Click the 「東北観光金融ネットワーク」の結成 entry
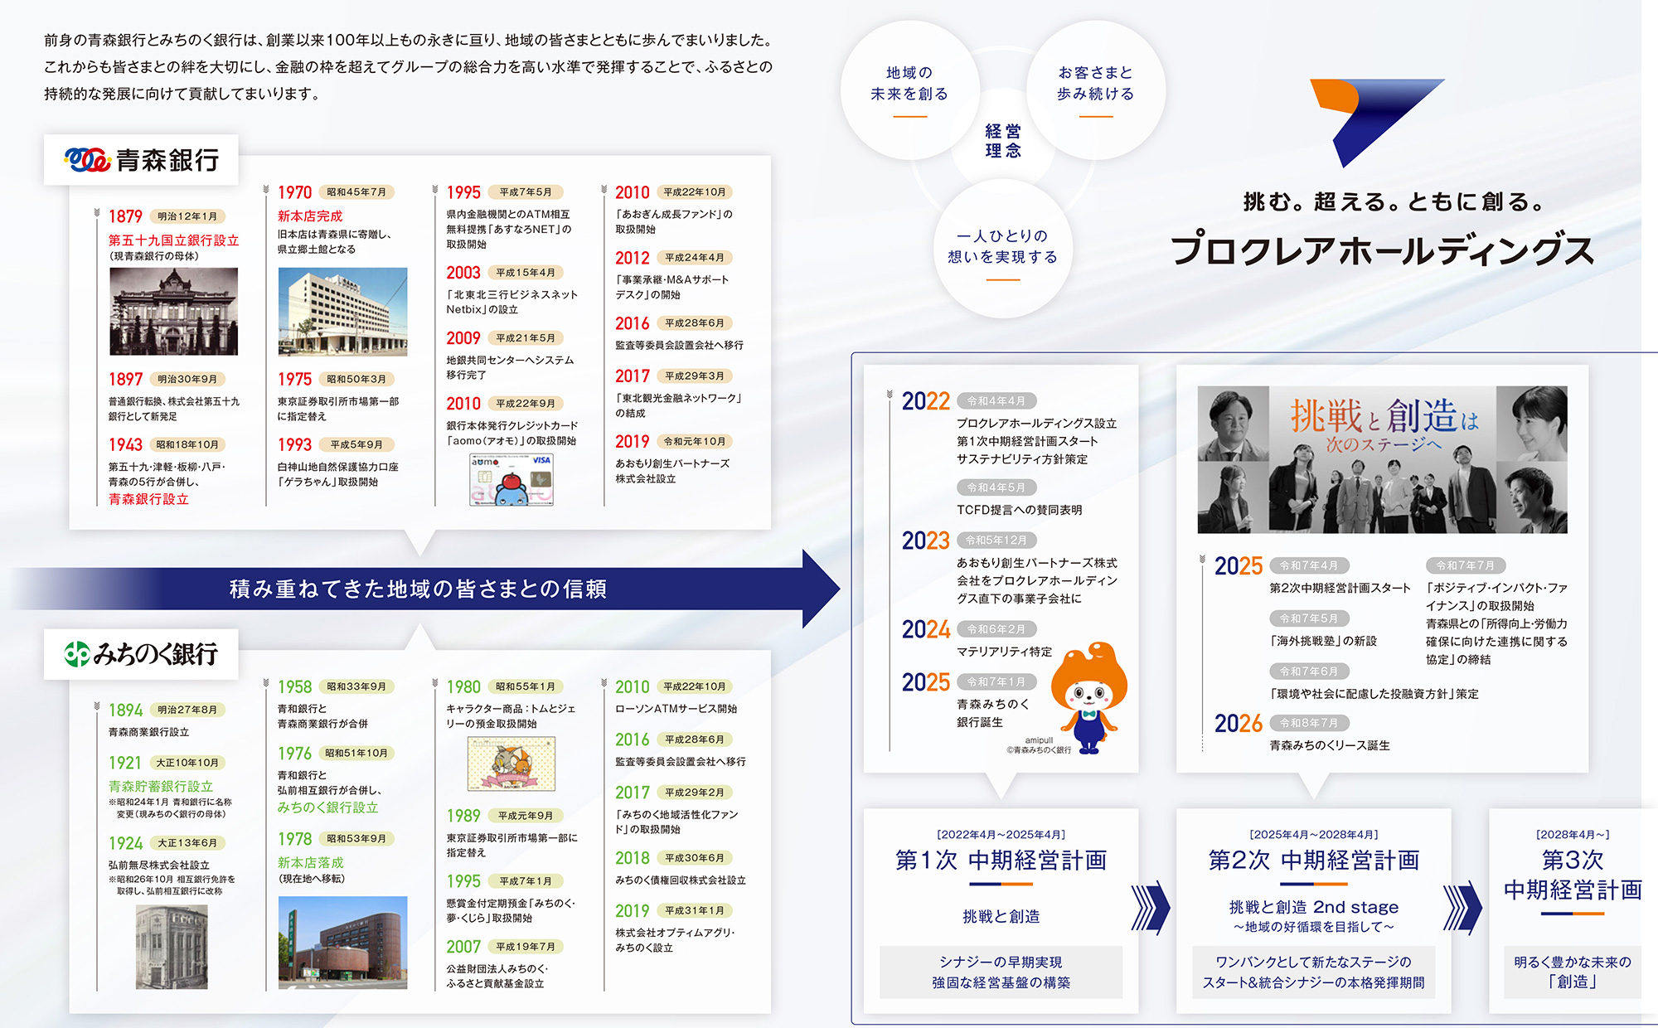The width and height of the screenshot is (1658, 1028). click(678, 405)
